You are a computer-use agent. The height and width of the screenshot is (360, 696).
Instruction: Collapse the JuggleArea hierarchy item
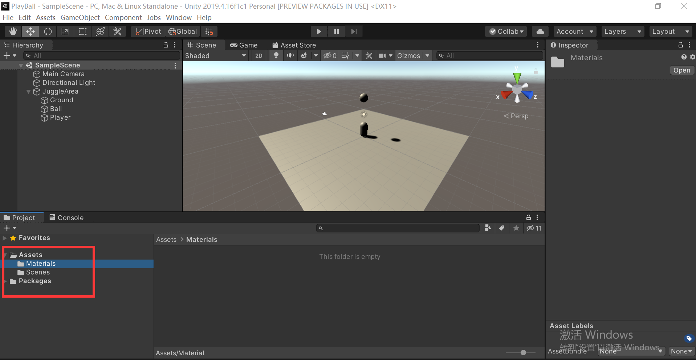coord(29,91)
